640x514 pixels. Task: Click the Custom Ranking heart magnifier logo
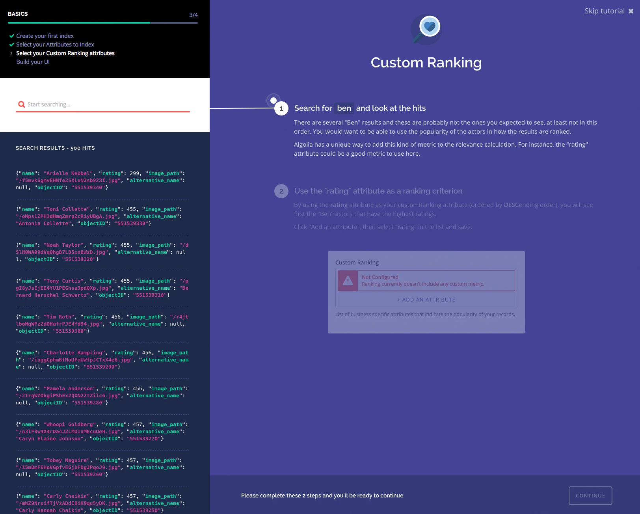coord(426,30)
